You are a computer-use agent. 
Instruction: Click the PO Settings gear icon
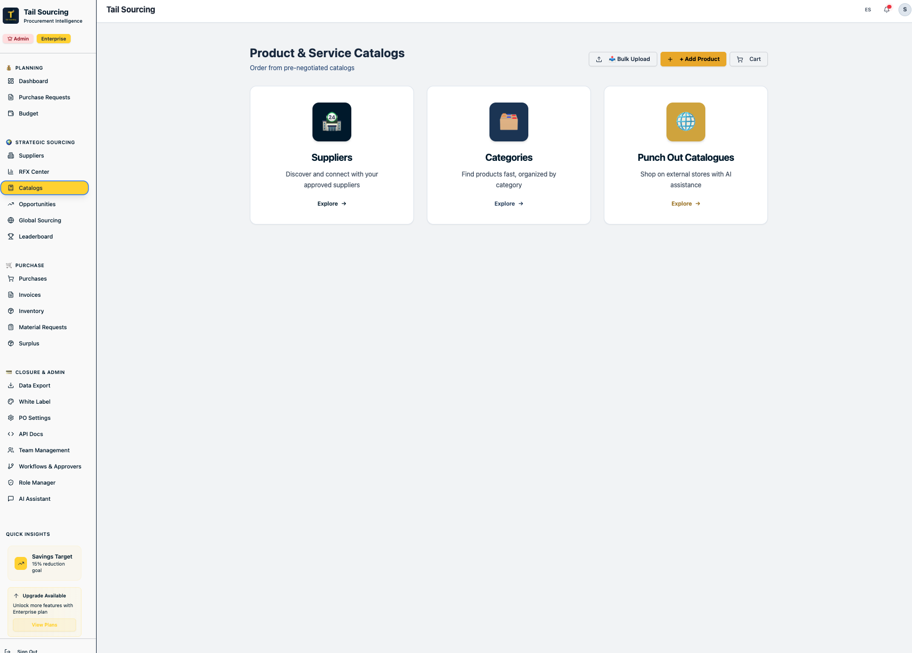pyautogui.click(x=11, y=418)
